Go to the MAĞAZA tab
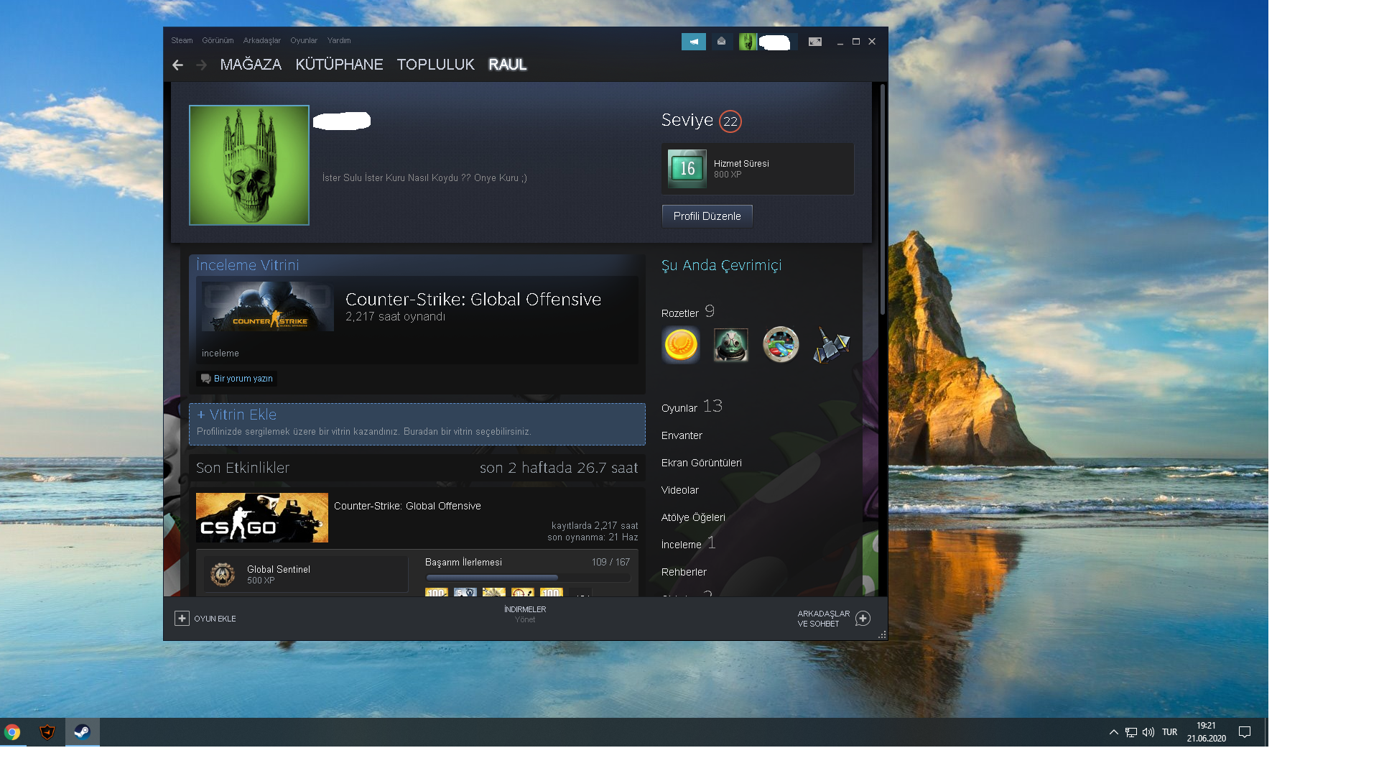Viewport: 1379px width, 776px height. coord(251,65)
